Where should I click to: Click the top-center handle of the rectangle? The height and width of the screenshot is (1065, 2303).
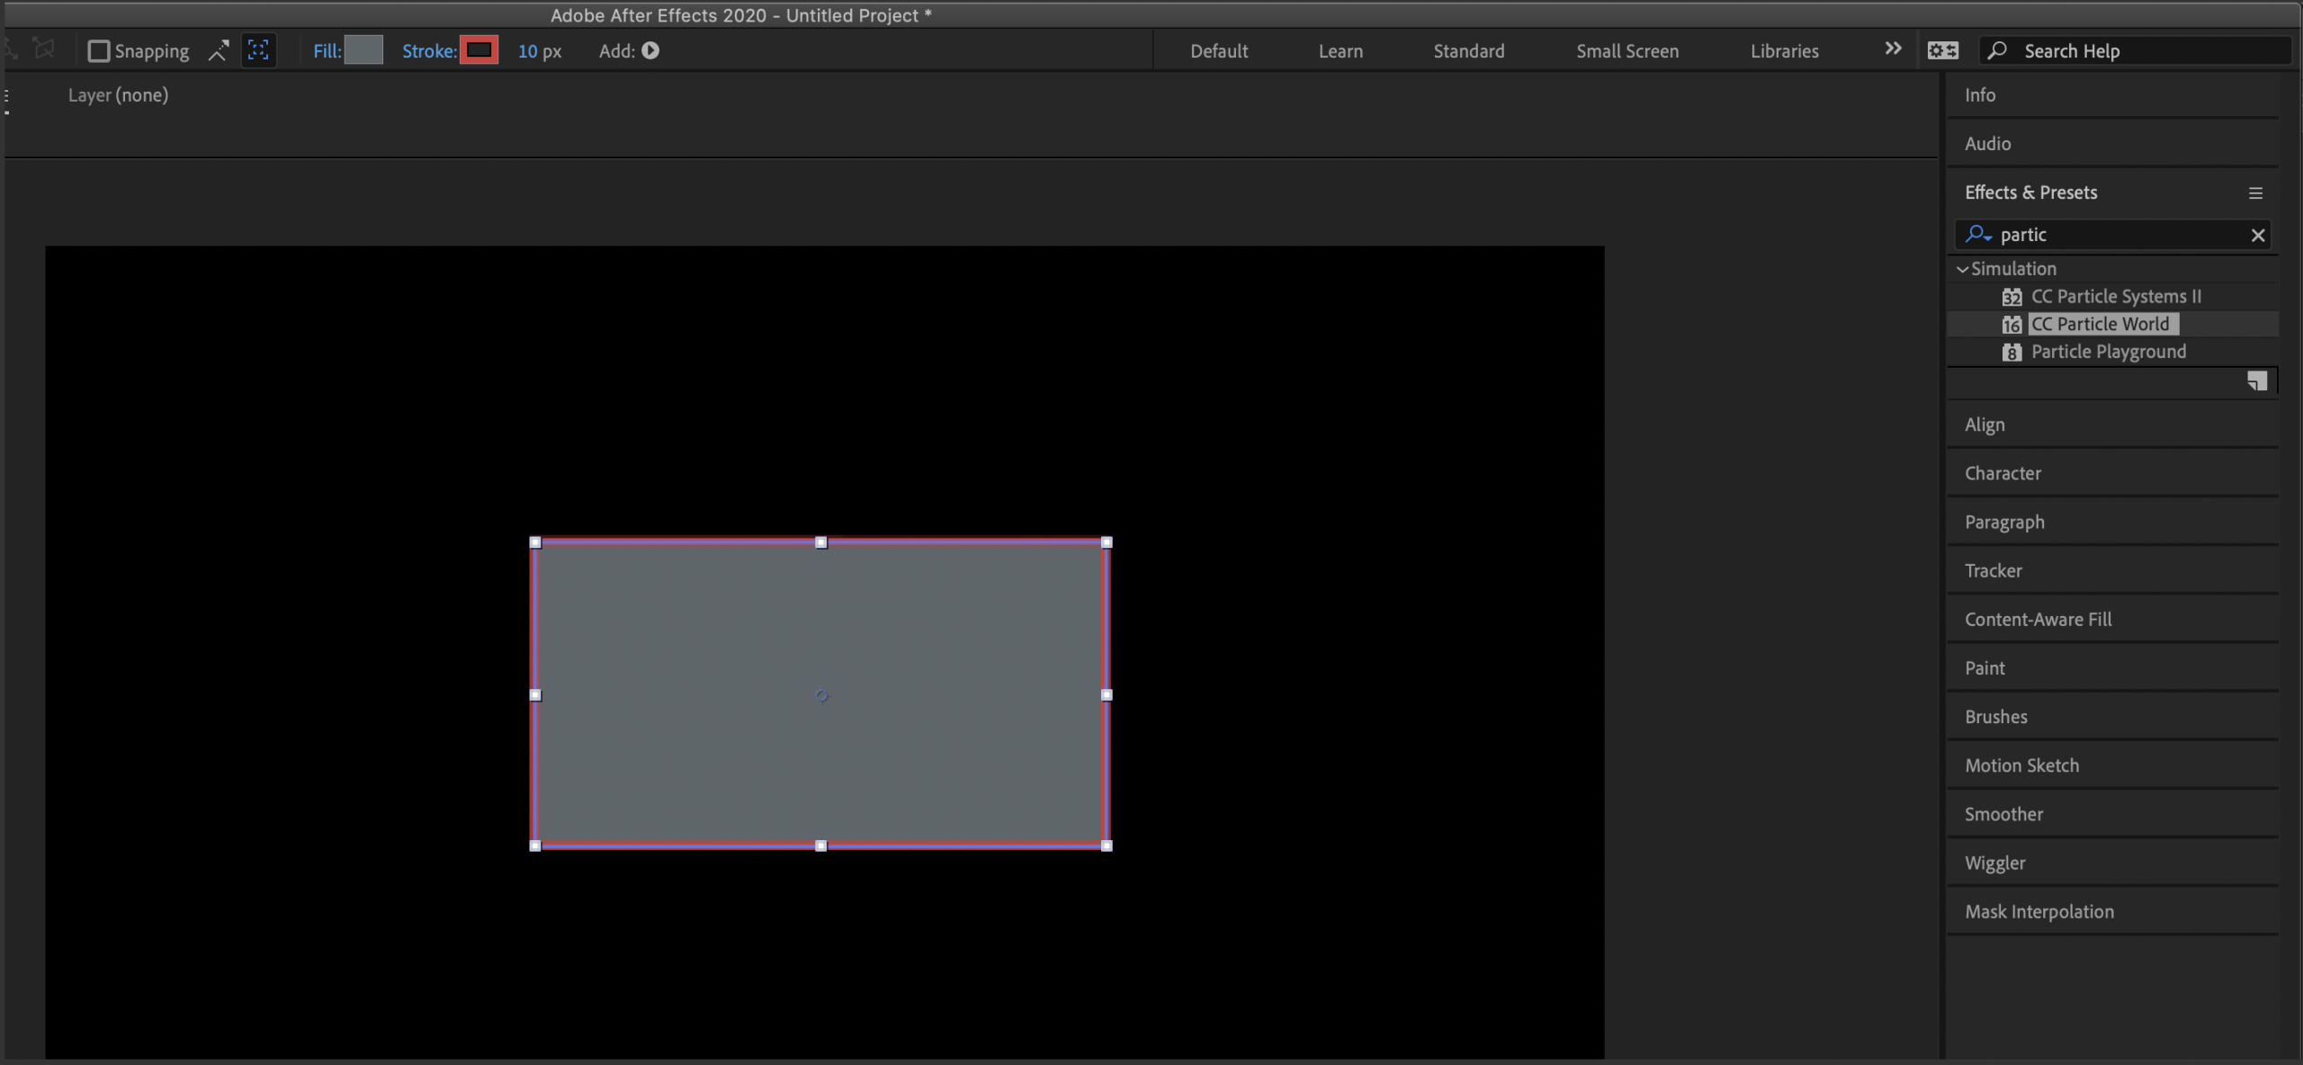[820, 542]
